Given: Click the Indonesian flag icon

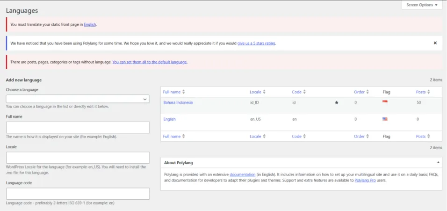Looking at the screenshot, I should pyautogui.click(x=385, y=102).
